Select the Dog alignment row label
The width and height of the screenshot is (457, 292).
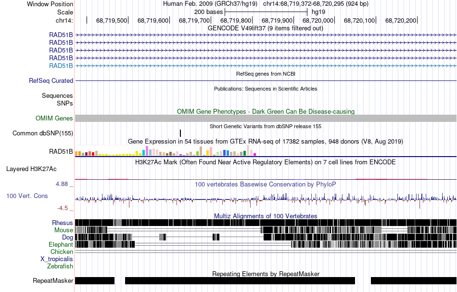click(67, 237)
